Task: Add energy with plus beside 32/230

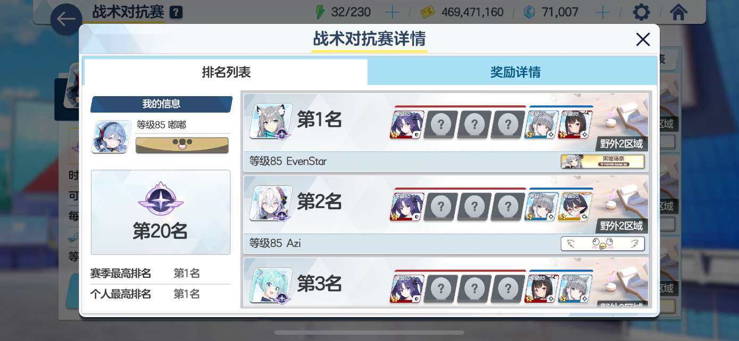Action: pyautogui.click(x=392, y=12)
